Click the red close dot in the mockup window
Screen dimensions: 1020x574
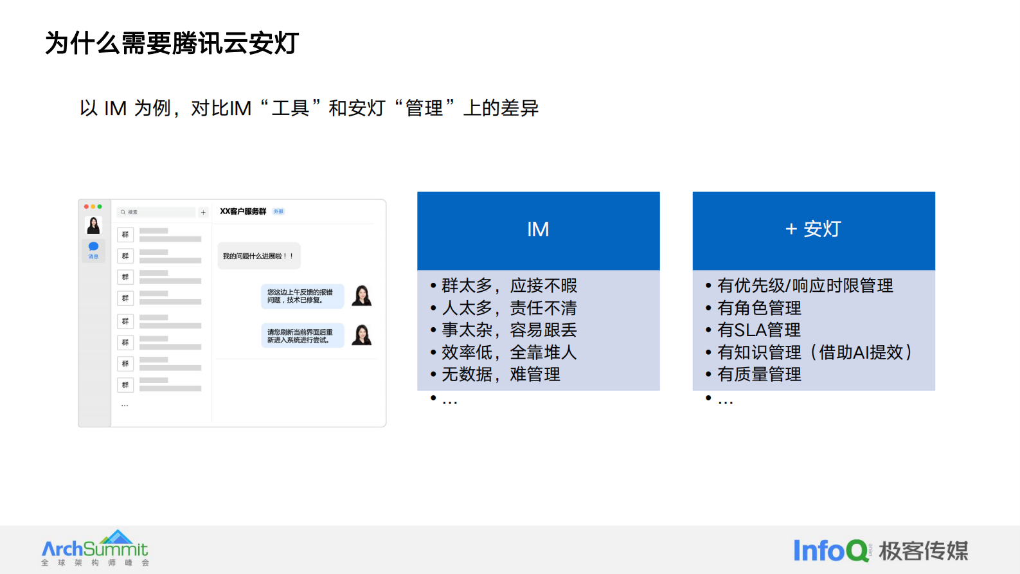click(86, 206)
